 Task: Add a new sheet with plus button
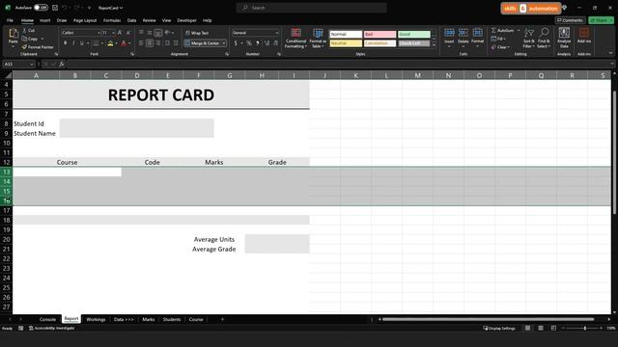click(222, 319)
